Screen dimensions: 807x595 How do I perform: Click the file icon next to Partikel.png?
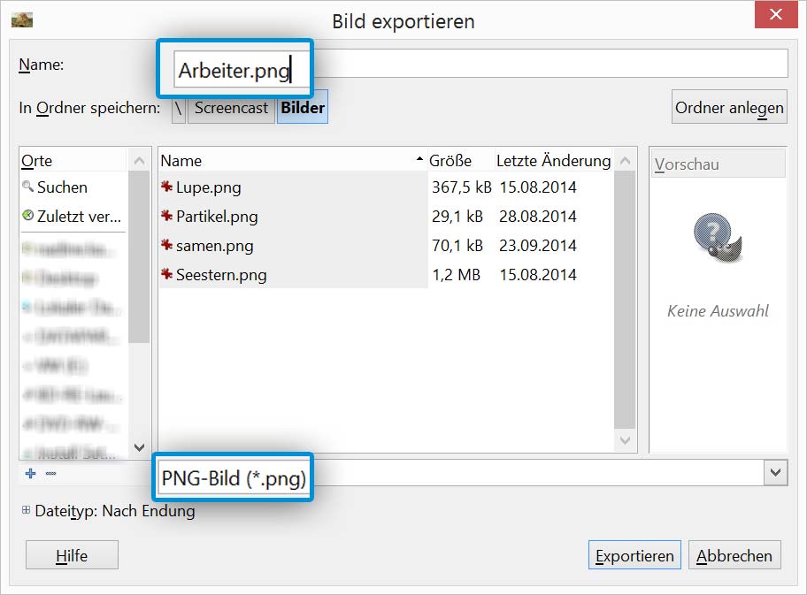166,216
